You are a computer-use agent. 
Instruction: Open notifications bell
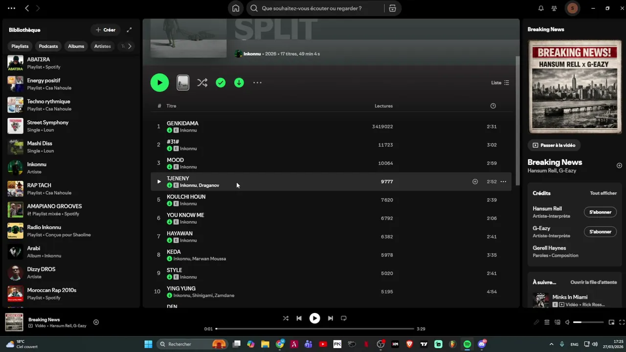[x=541, y=8]
